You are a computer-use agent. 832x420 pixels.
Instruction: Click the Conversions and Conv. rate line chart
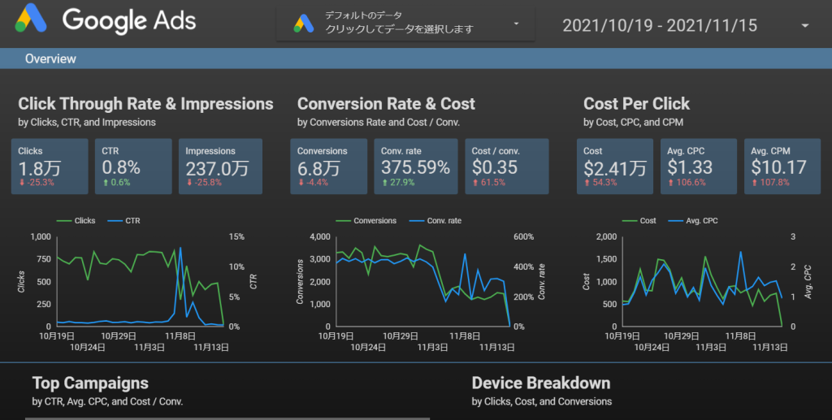(x=422, y=286)
